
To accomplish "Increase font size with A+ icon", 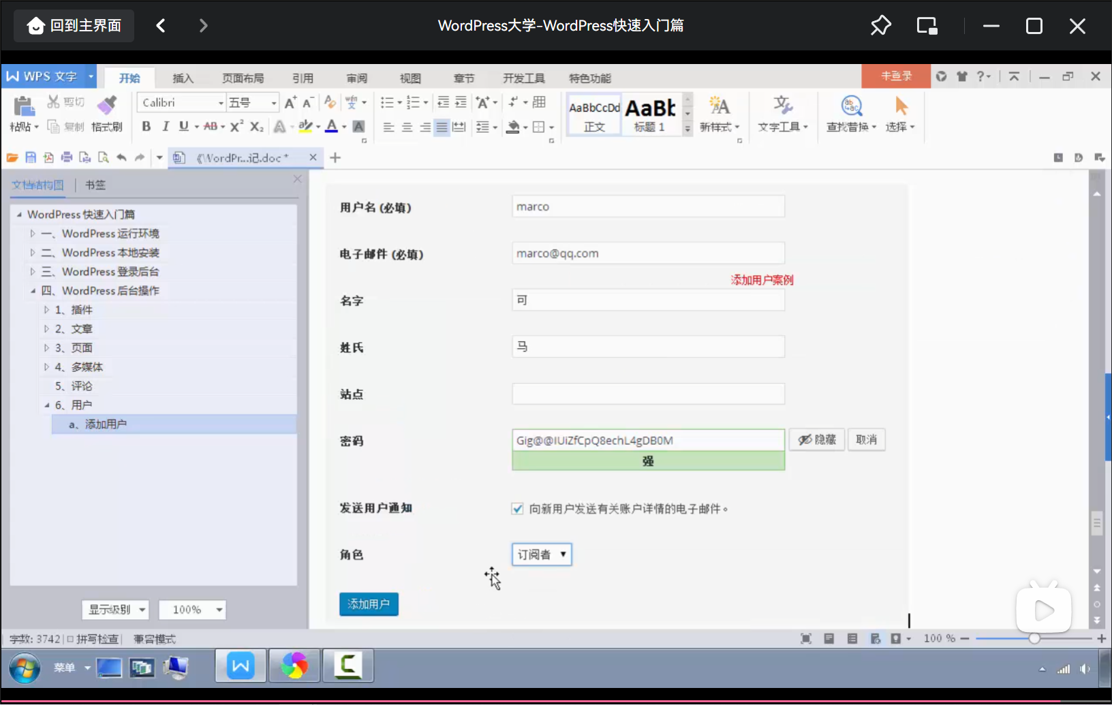I will [290, 103].
